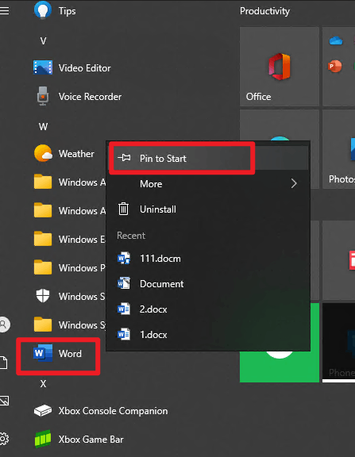Open Pictures from the sidebar

pos(4,401)
